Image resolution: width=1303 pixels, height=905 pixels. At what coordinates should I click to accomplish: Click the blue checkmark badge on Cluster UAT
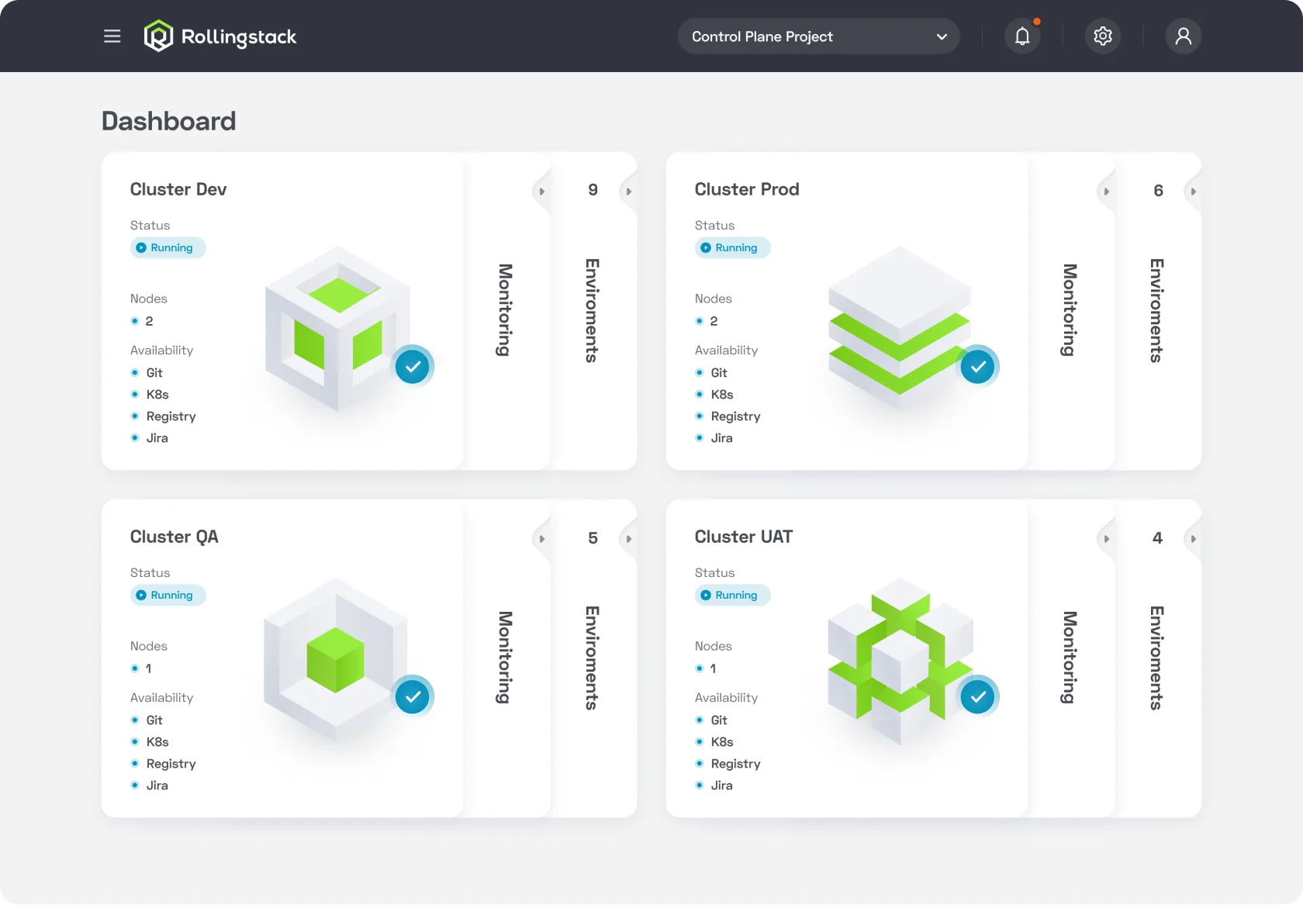click(978, 697)
